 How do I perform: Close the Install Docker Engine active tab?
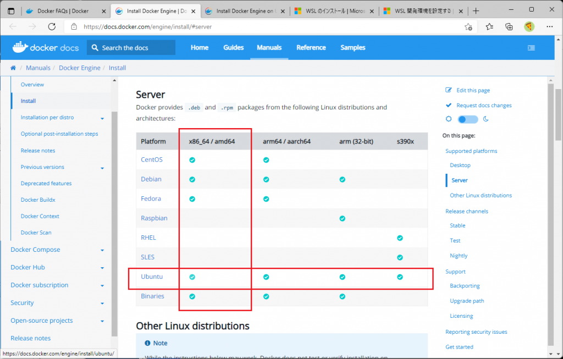pos(193,12)
